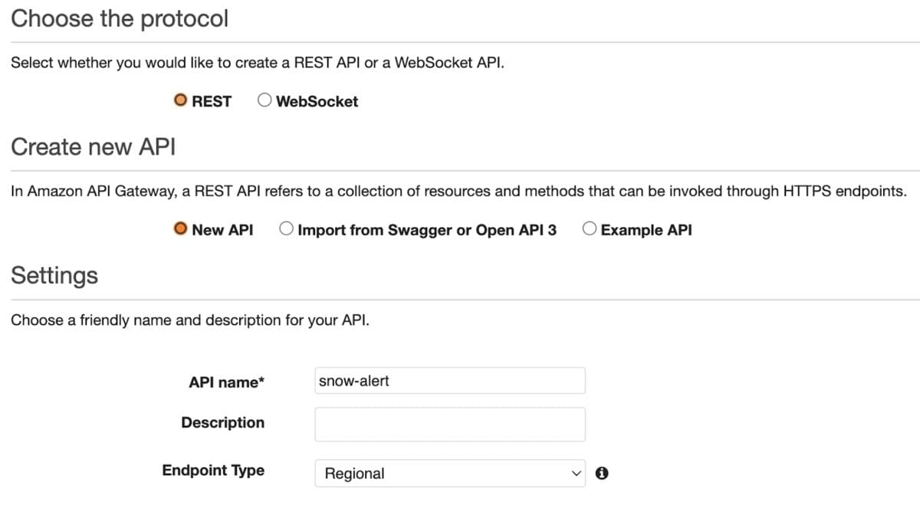920x515 pixels.
Task: Pick Import from Swagger or Open API 3
Action: 286,228
